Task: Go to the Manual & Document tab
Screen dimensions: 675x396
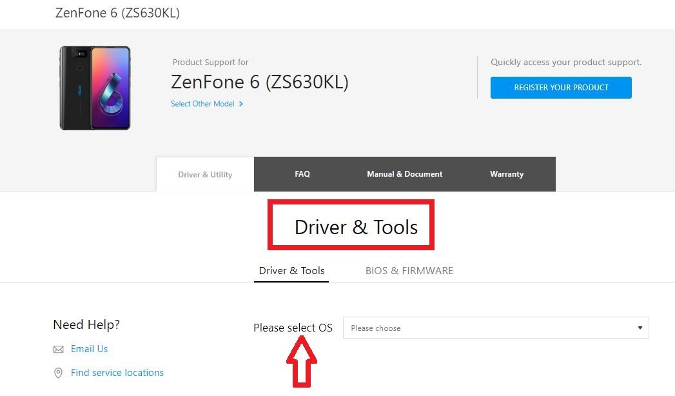Action: click(404, 174)
